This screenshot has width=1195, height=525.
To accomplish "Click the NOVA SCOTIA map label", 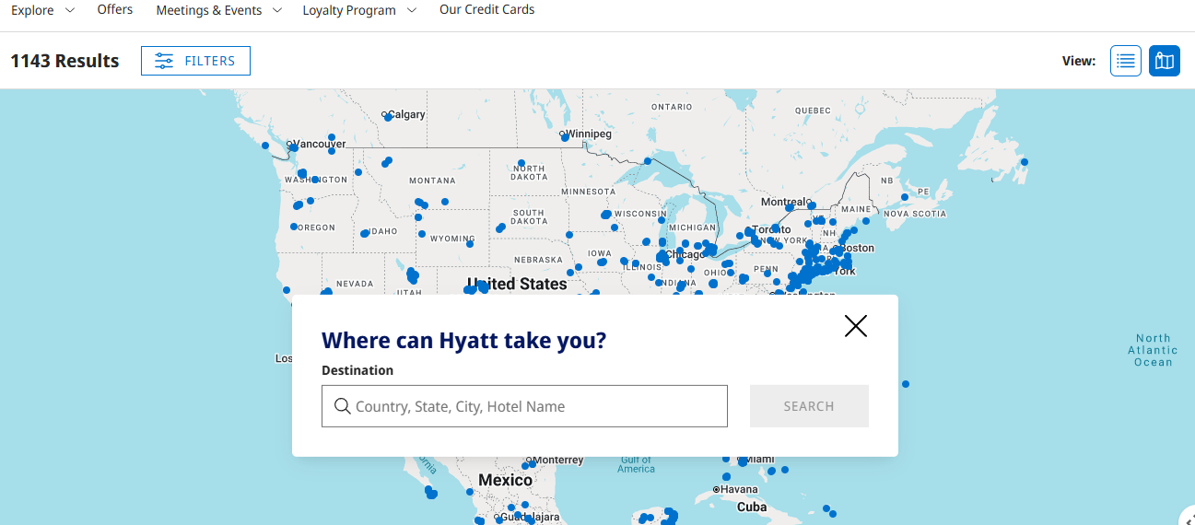I will pos(916,213).
